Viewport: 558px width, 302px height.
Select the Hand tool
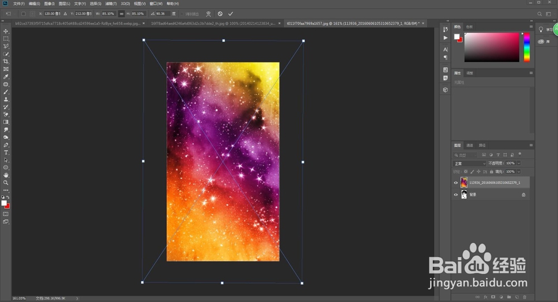coord(6,175)
